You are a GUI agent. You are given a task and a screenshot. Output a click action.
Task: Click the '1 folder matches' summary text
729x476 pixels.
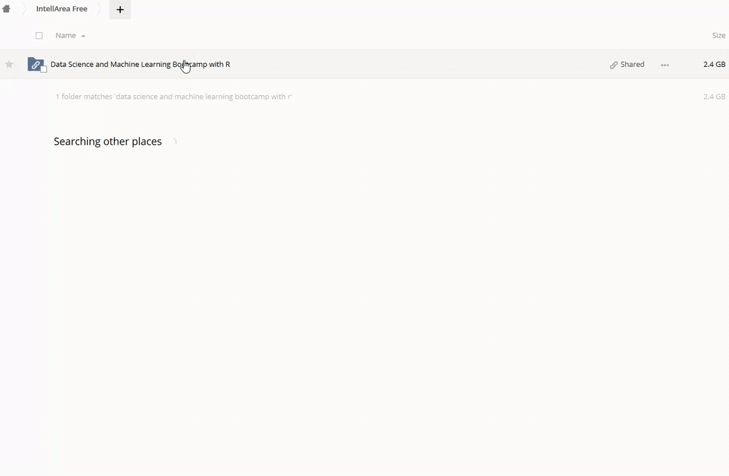[174, 97]
